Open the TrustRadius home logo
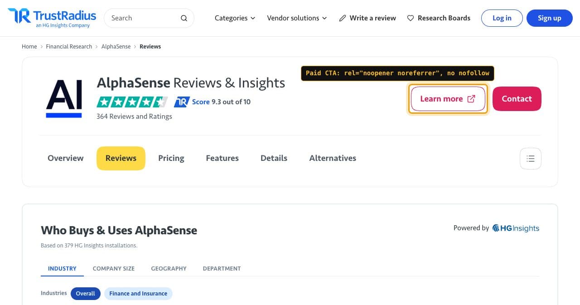The width and height of the screenshot is (580, 305). pos(52,18)
